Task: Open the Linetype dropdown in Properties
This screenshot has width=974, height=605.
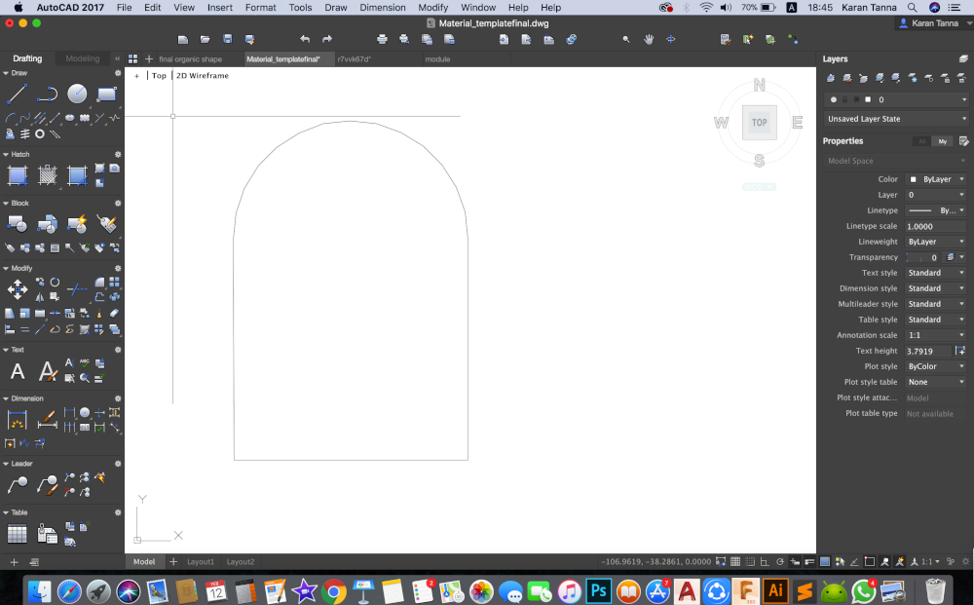Action: tap(936, 210)
